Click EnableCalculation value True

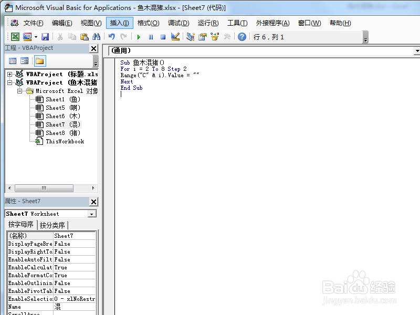pos(75,267)
